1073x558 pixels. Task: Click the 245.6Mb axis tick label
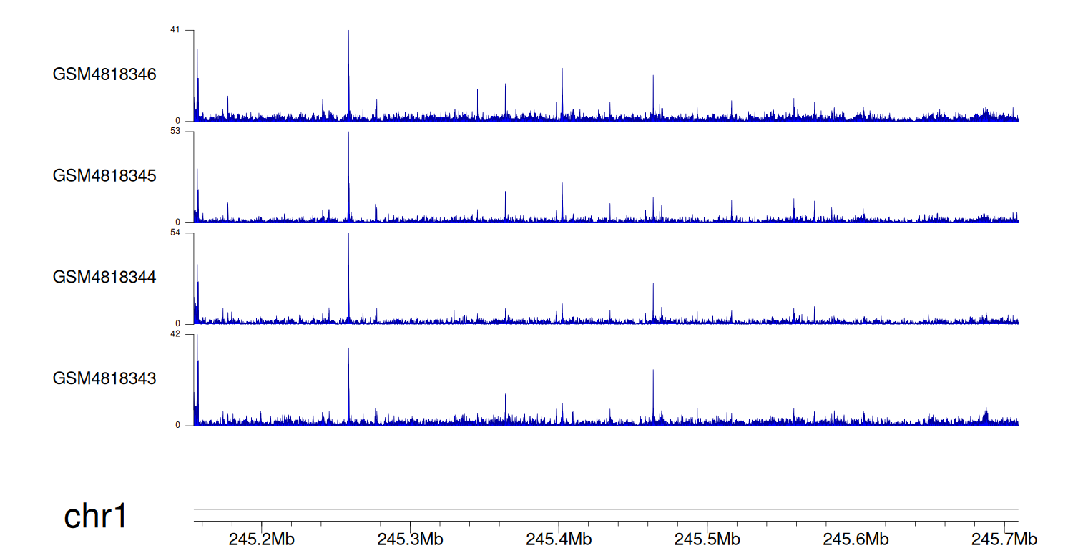coord(856,539)
